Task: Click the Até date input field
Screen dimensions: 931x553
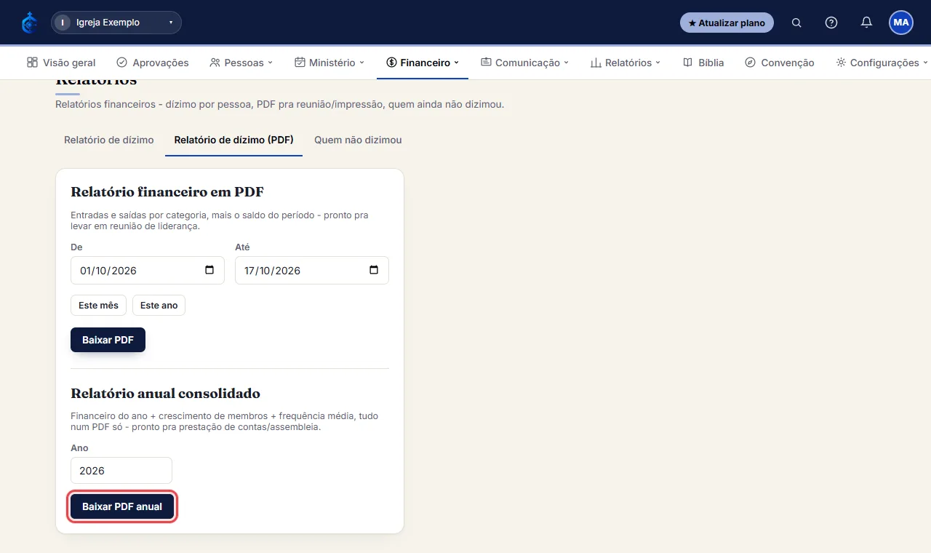Action: (312, 270)
